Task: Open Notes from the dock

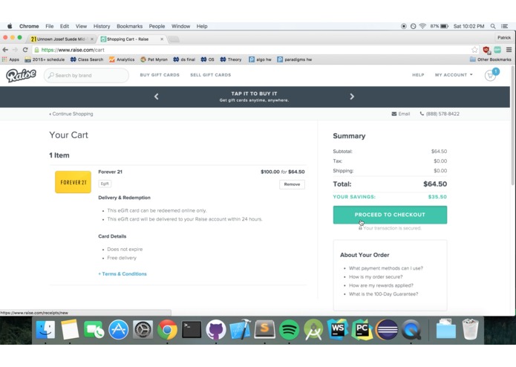Action: click(x=70, y=329)
